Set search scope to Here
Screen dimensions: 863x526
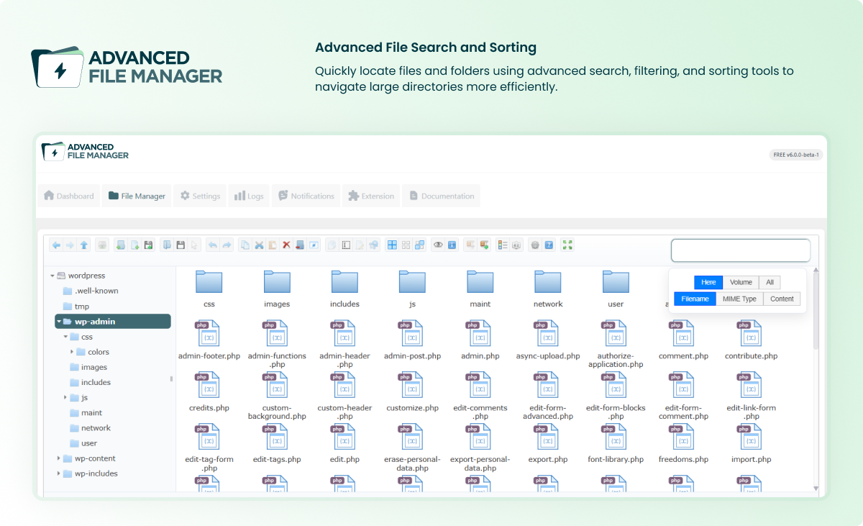click(x=708, y=282)
